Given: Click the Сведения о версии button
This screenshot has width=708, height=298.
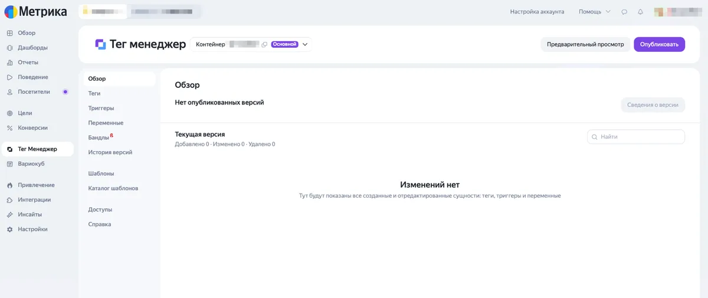Looking at the screenshot, I should (653, 105).
